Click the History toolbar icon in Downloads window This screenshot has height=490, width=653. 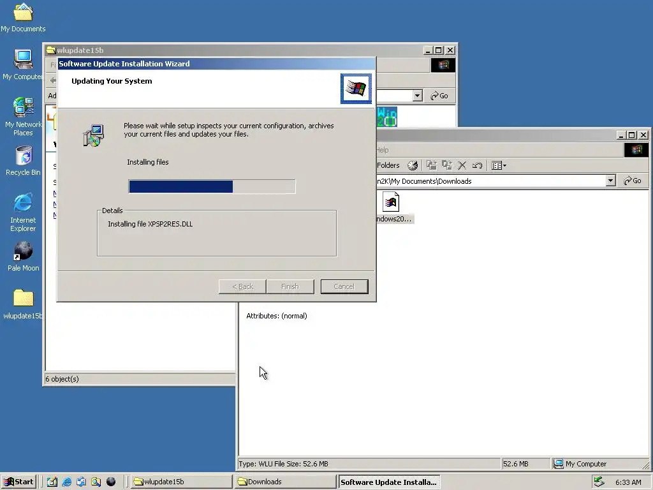(413, 165)
